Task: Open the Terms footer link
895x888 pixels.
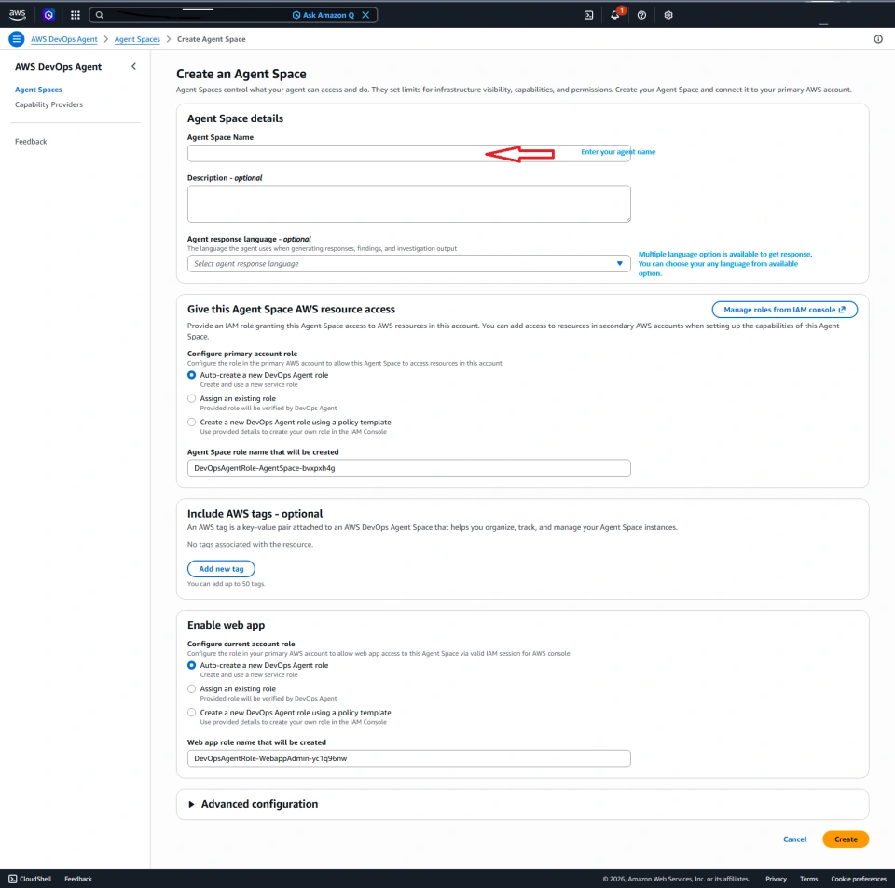Action: click(808, 879)
